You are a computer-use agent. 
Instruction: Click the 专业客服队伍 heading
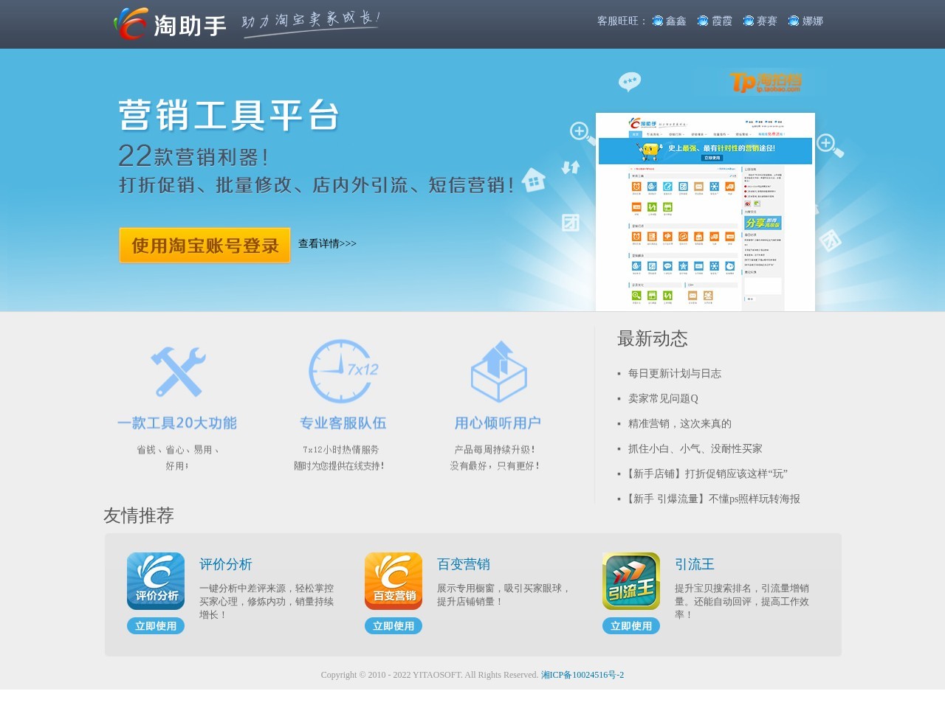pos(343,423)
